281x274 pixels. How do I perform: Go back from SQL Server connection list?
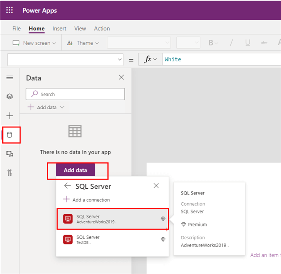pos(67,186)
